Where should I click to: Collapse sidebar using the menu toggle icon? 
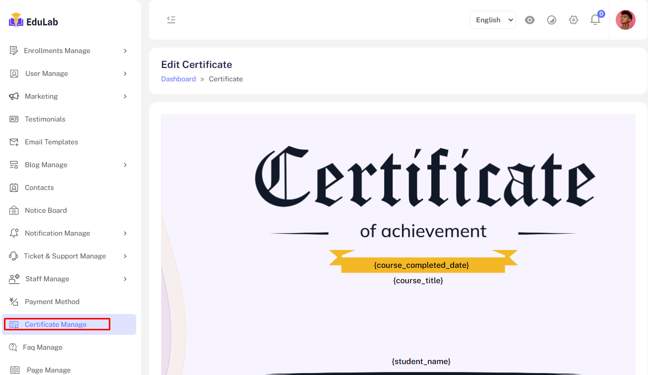pyautogui.click(x=171, y=20)
